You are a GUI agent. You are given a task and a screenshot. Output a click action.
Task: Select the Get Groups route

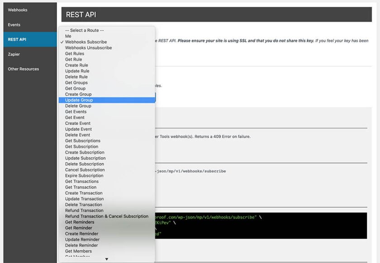[76, 82]
